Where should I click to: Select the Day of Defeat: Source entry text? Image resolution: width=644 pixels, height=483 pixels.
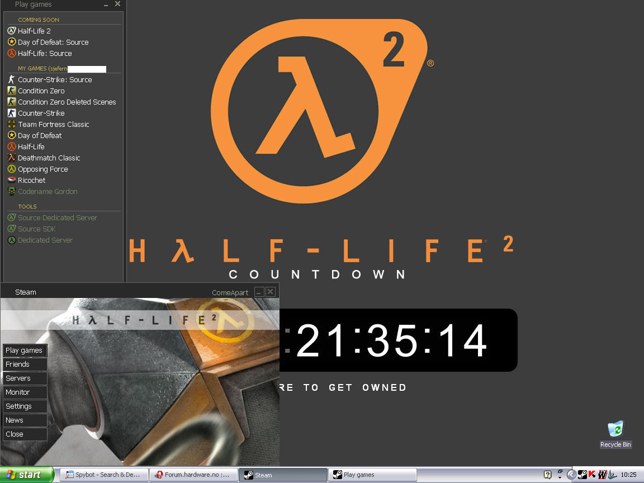tap(53, 42)
